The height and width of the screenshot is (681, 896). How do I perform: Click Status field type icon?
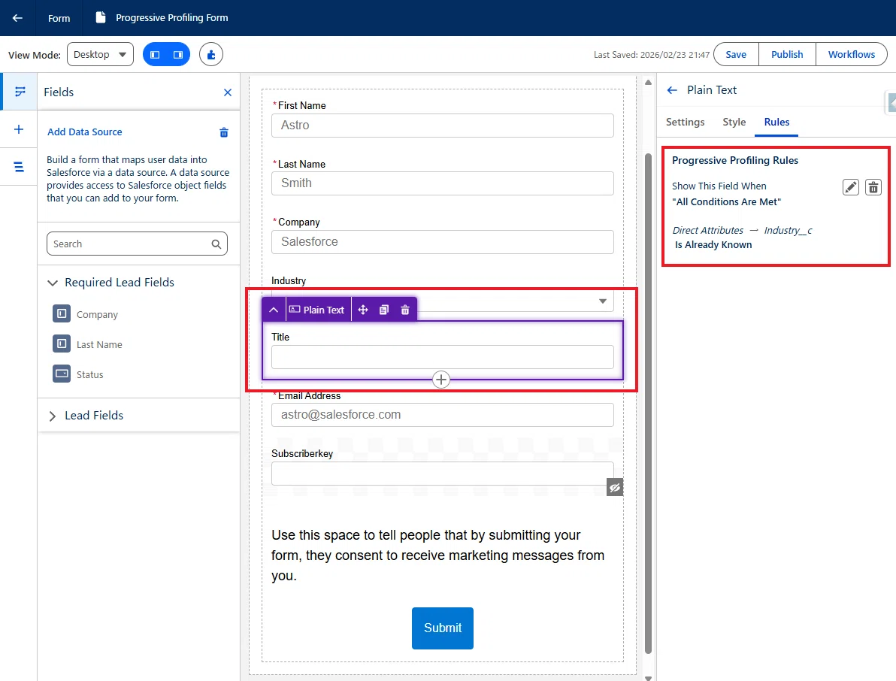point(62,374)
